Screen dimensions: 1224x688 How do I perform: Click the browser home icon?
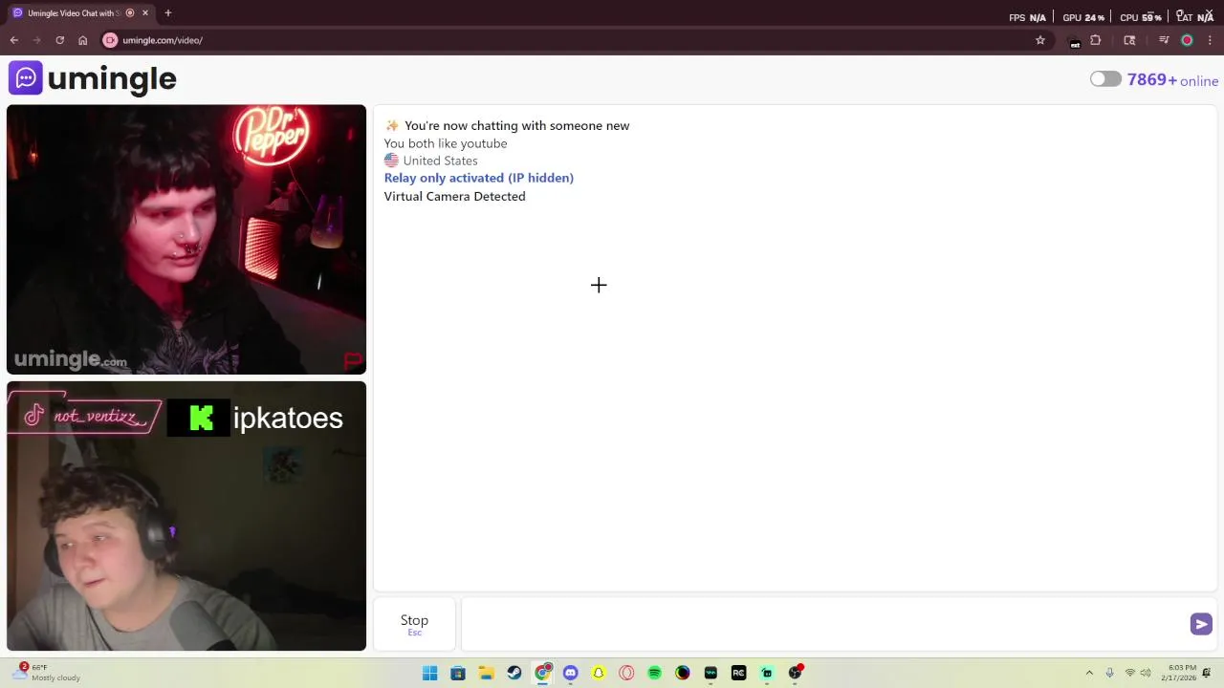click(83, 40)
